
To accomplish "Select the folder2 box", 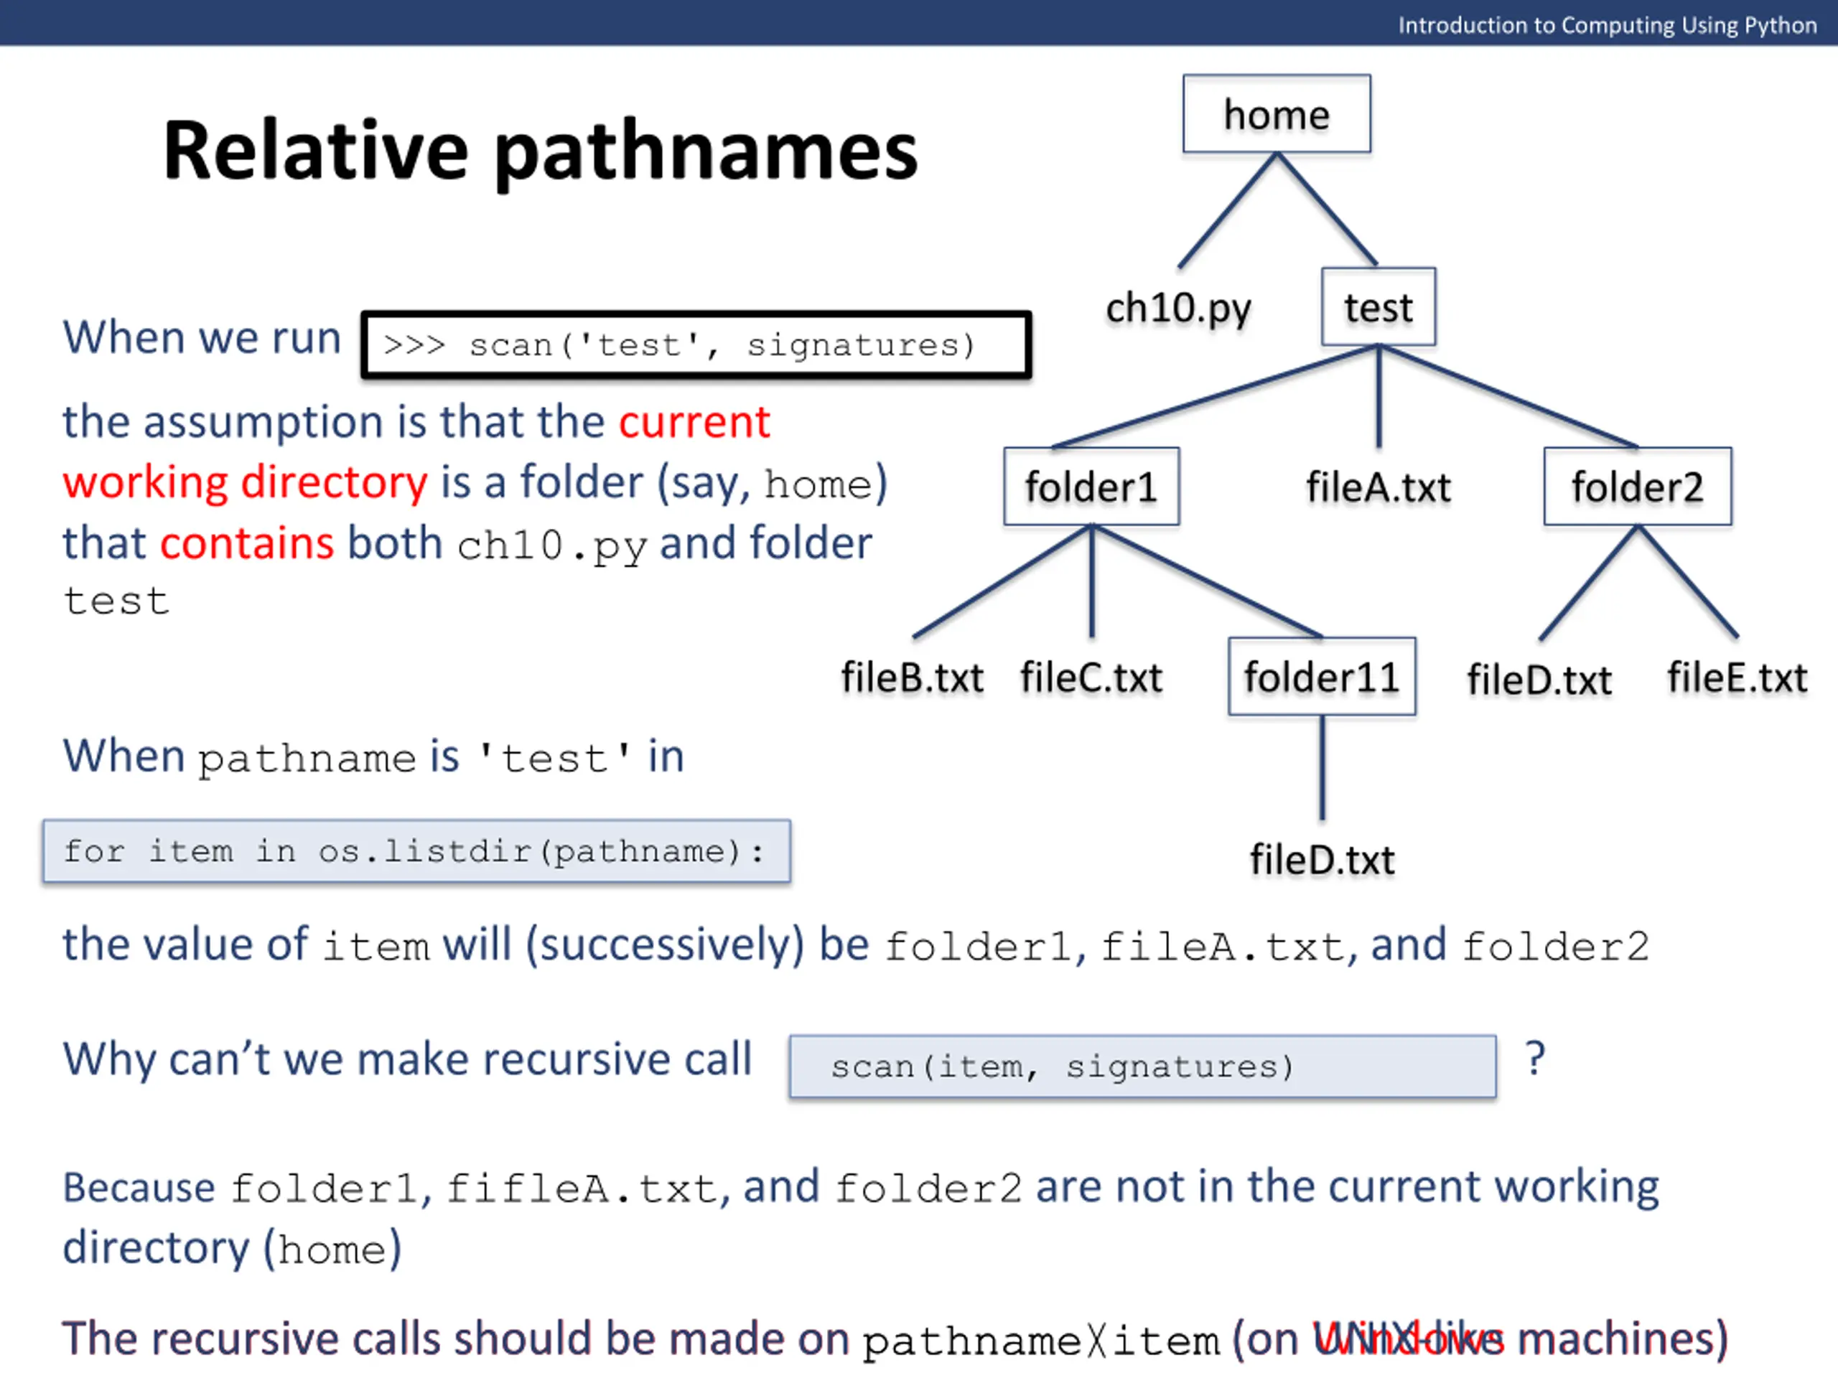I will pyautogui.click(x=1637, y=487).
